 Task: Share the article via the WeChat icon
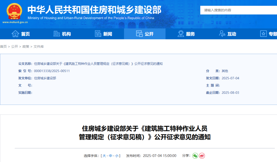pyautogui.click(x=196, y=156)
